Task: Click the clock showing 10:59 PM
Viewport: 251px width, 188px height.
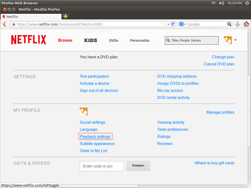Action: 235,3
